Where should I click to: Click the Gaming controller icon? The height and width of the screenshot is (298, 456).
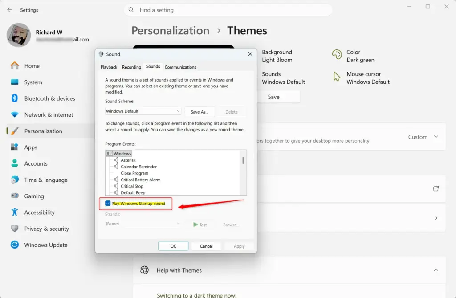coord(15,196)
